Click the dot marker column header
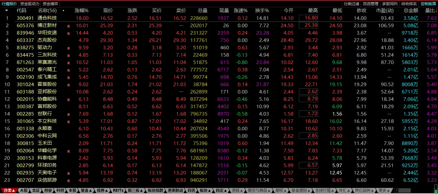 point(63,11)
